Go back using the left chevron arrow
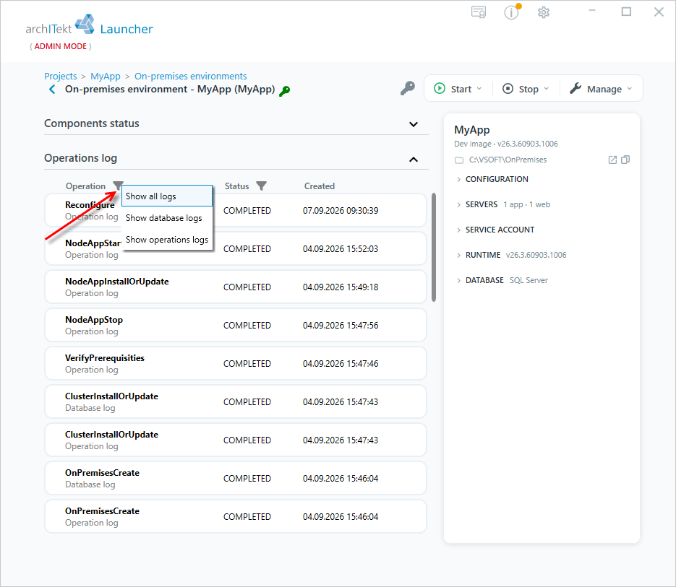 click(x=52, y=89)
